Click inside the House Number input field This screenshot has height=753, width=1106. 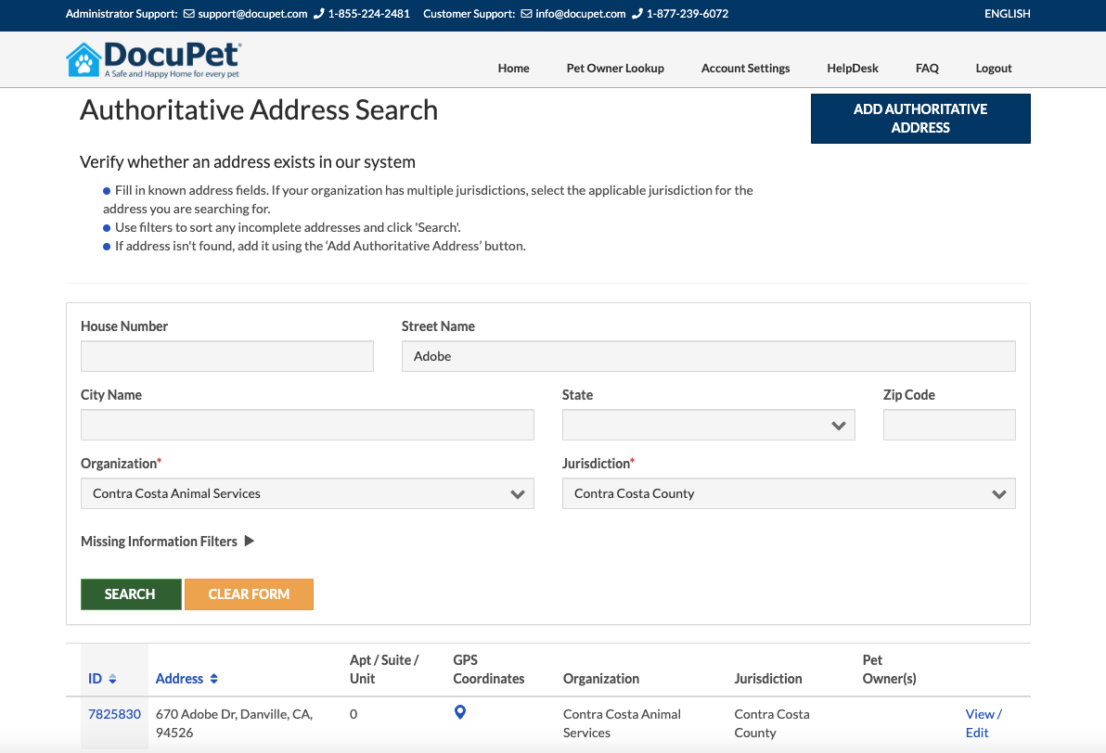(x=226, y=355)
